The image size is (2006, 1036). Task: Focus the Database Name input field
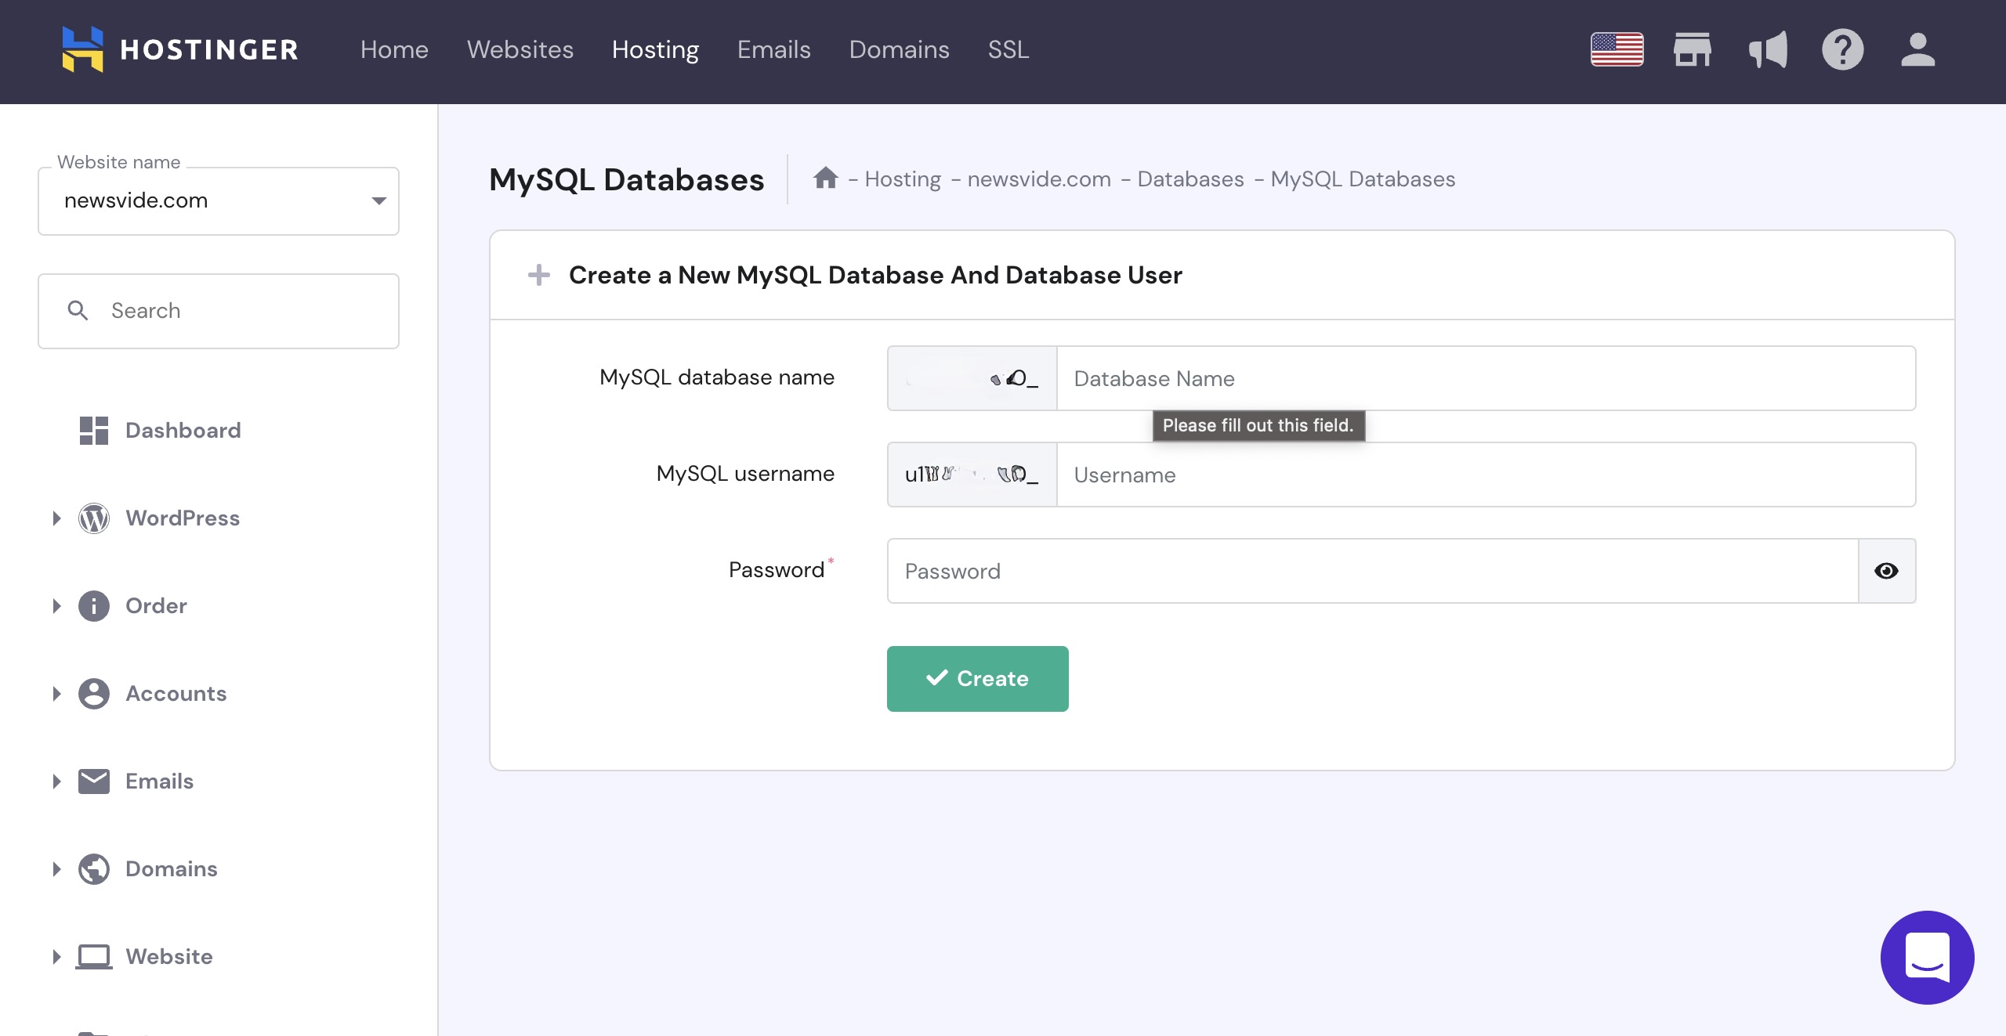click(x=1486, y=378)
